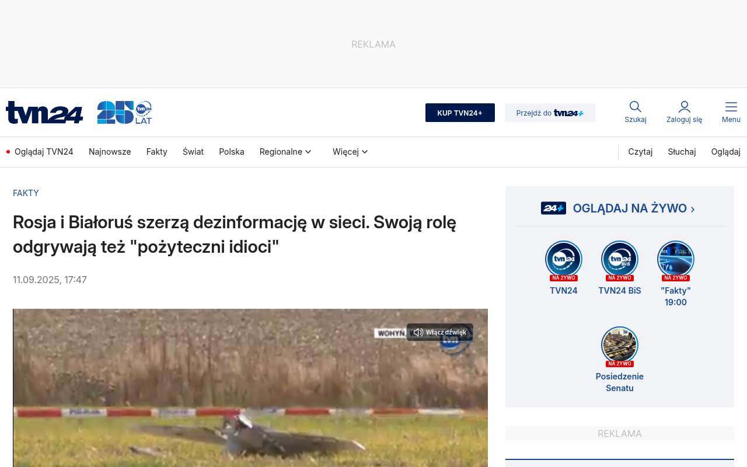Click the "Fakty" 19:00 label text

676,297
